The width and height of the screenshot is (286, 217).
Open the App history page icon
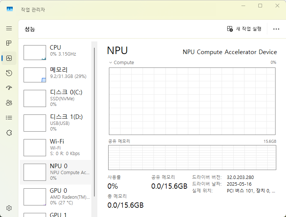9,73
